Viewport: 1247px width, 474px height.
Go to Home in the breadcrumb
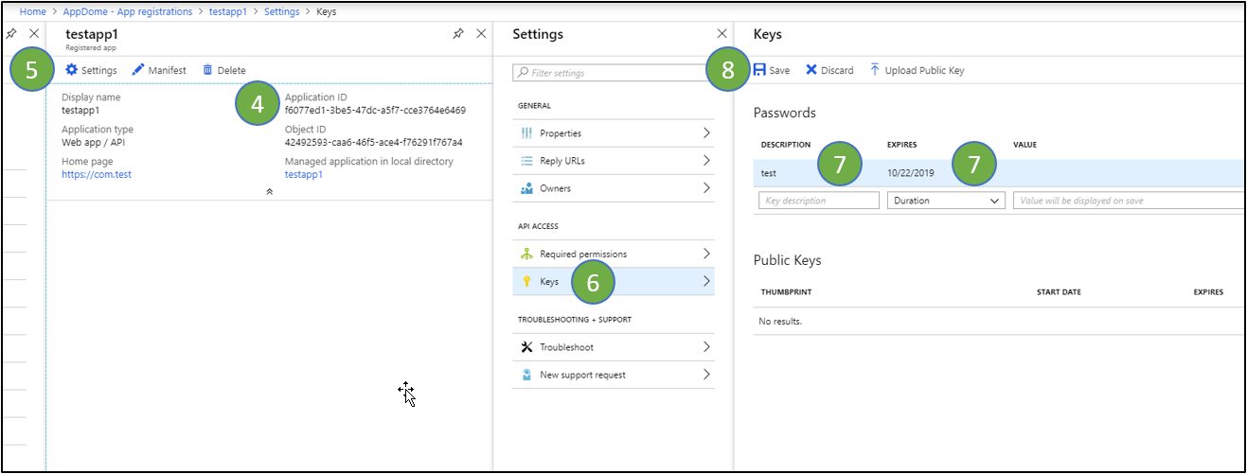pos(32,11)
